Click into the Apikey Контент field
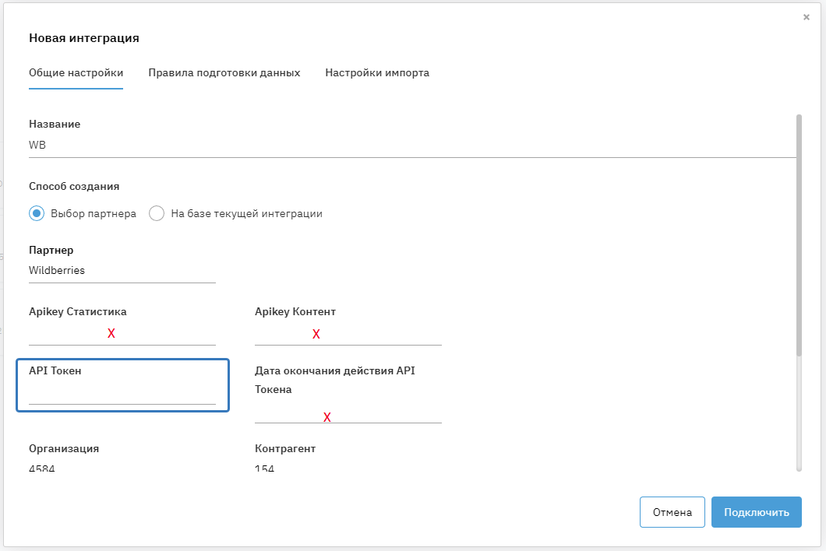The height and width of the screenshot is (551, 826). coord(348,334)
